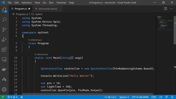This screenshot has width=176, height=99.
Task: Open the Explorer view in activity bar
Action: click(x=4, y=10)
